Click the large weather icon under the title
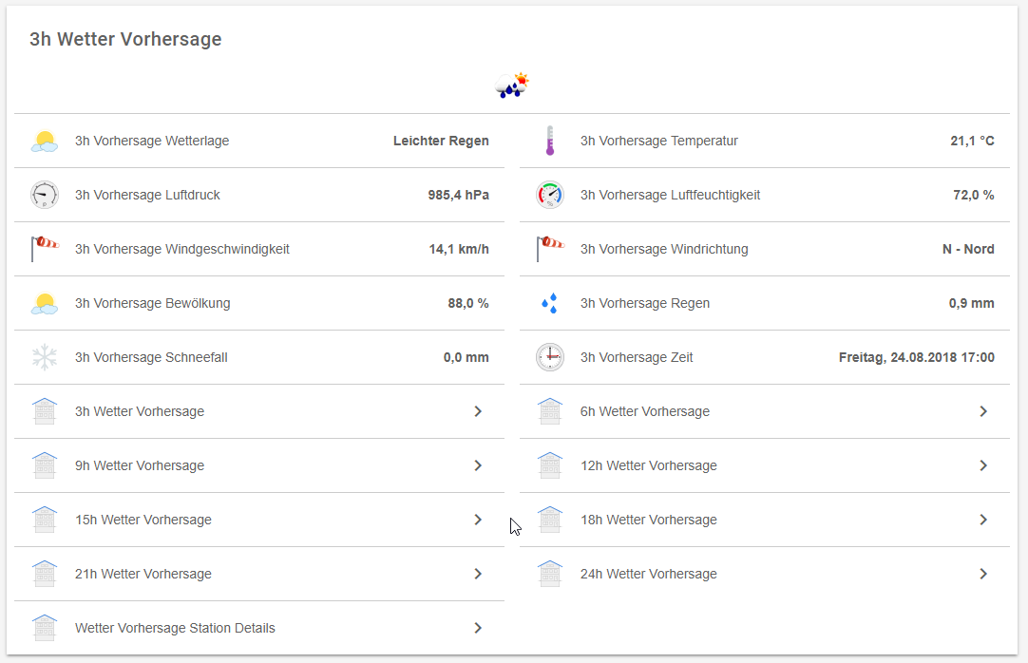The width and height of the screenshot is (1028, 663). [x=512, y=85]
